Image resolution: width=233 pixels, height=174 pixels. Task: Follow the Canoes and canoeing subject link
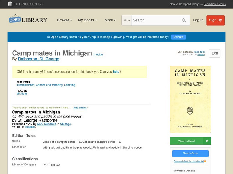coord(49,85)
